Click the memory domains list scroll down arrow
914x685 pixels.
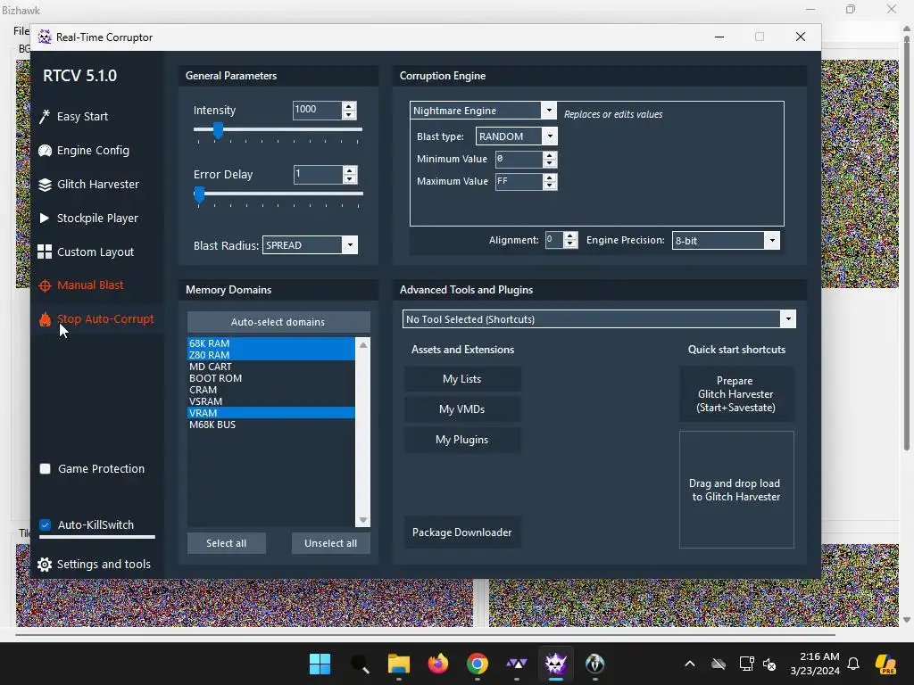coord(363,520)
